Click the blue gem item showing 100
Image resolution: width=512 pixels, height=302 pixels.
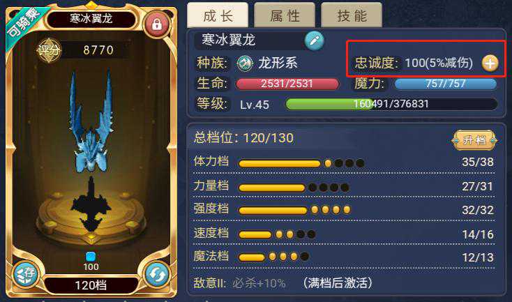pos(91,256)
